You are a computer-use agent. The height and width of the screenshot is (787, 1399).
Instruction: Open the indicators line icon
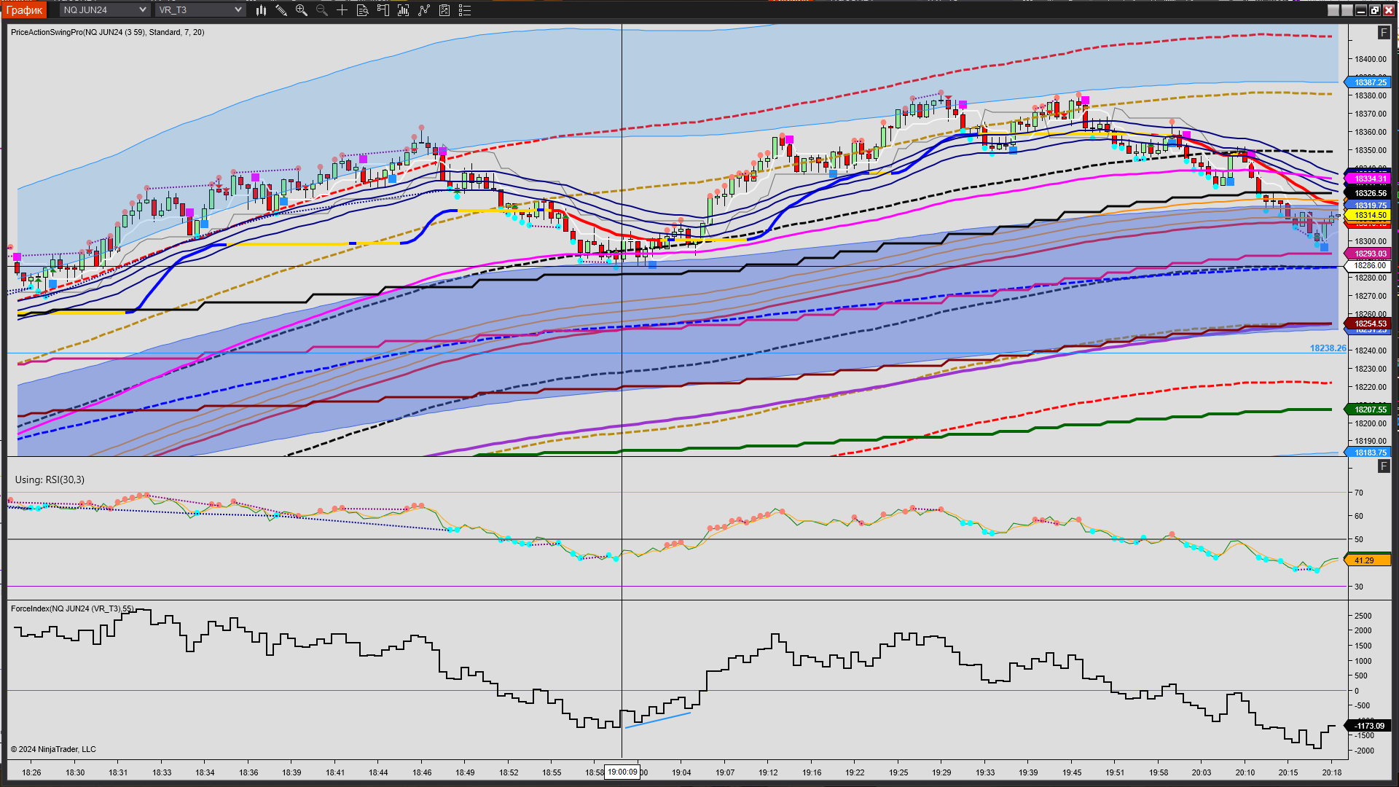(424, 10)
